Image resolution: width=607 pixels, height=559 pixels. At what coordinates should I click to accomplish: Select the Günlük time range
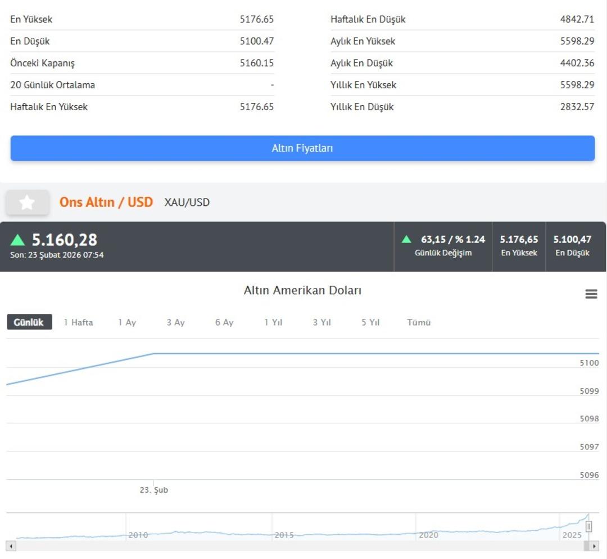29,322
